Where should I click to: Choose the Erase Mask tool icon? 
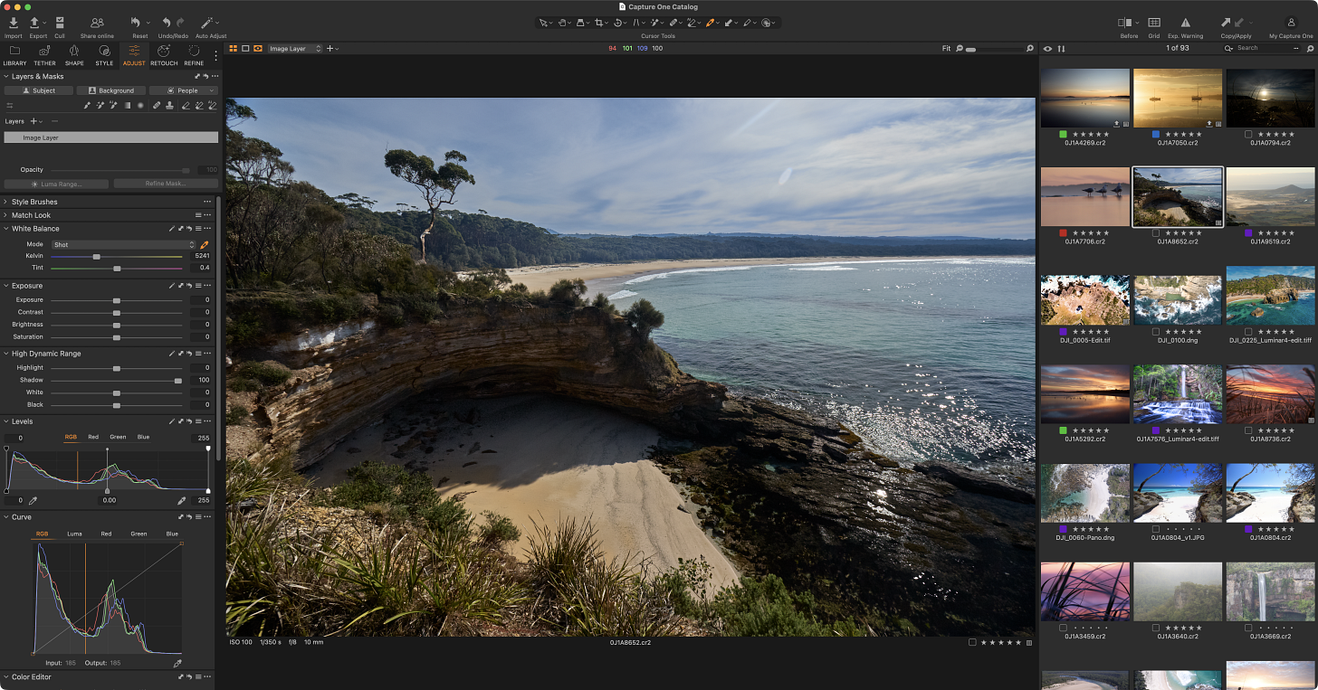click(186, 106)
